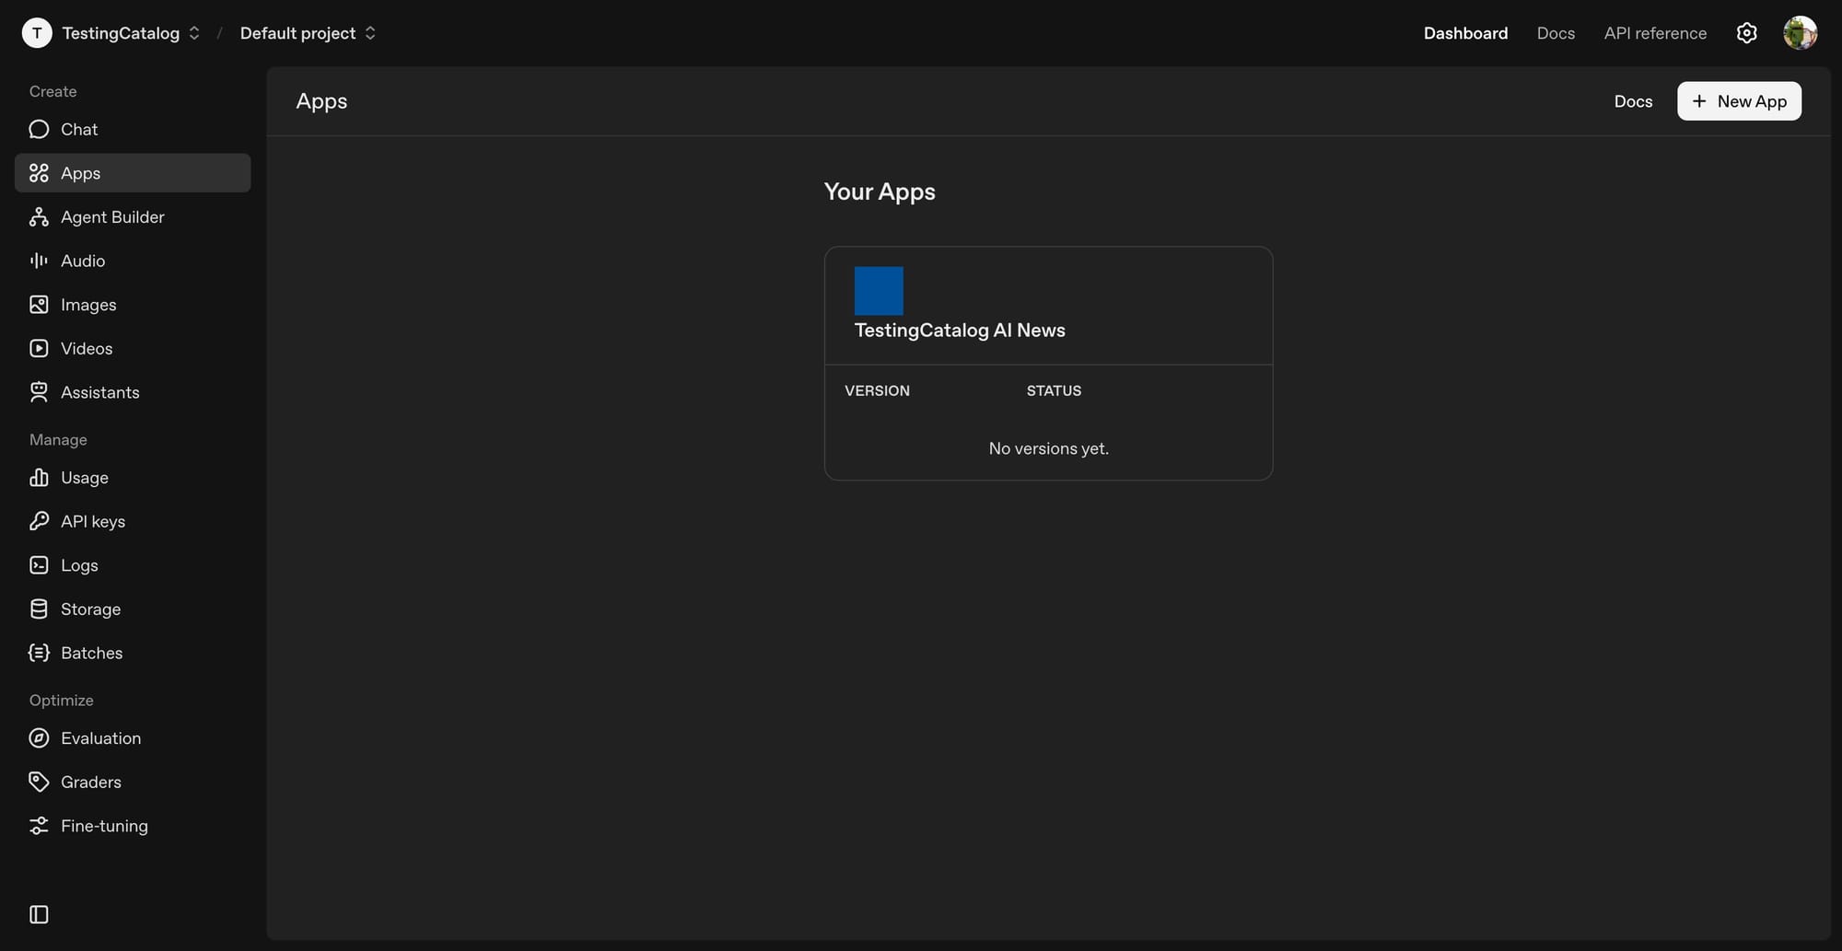The width and height of the screenshot is (1842, 951).
Task: Click the profile avatar picture
Action: (1801, 32)
